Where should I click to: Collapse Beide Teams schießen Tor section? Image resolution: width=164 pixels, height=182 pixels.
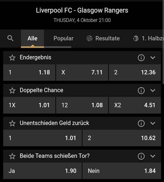(153, 156)
